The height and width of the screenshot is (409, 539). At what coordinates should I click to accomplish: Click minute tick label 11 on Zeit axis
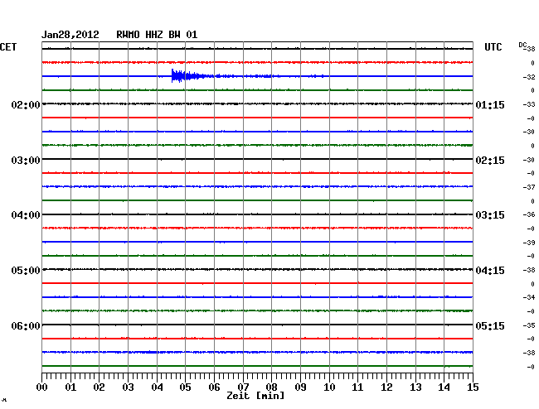coord(357,387)
